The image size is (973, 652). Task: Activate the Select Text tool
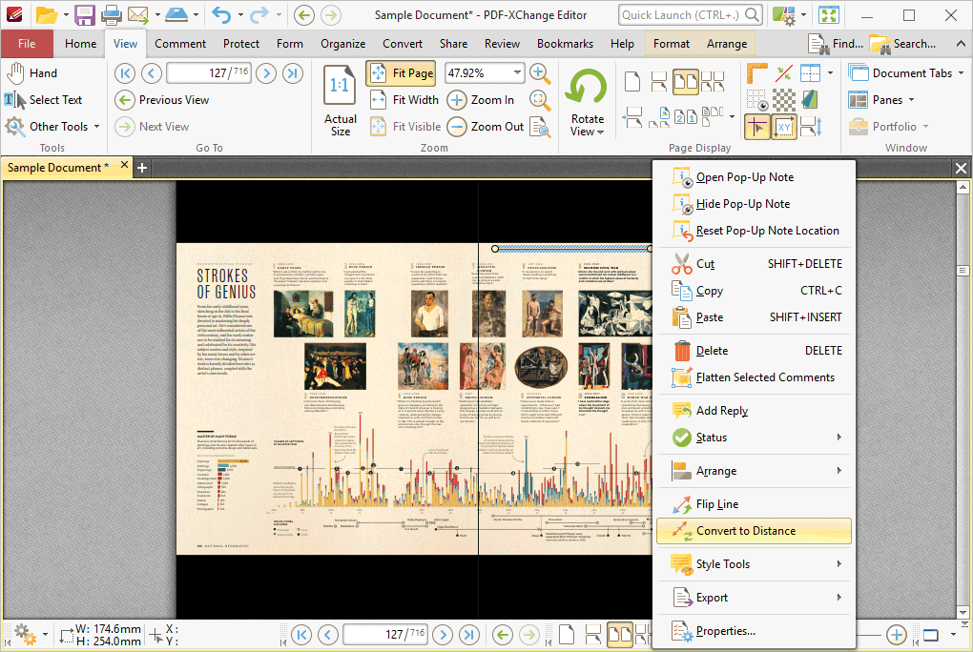point(44,100)
